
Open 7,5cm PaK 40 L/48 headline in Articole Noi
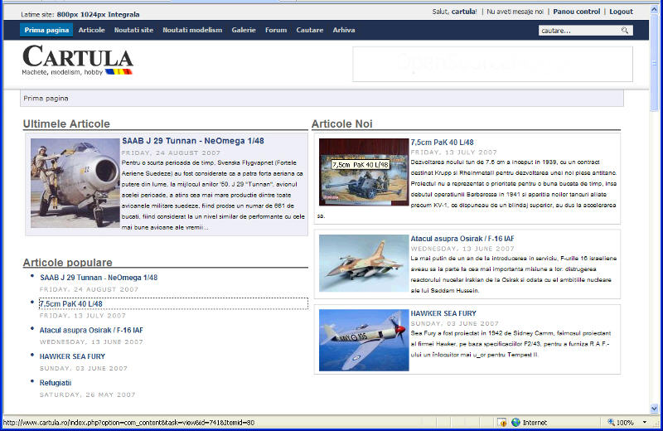pos(443,142)
